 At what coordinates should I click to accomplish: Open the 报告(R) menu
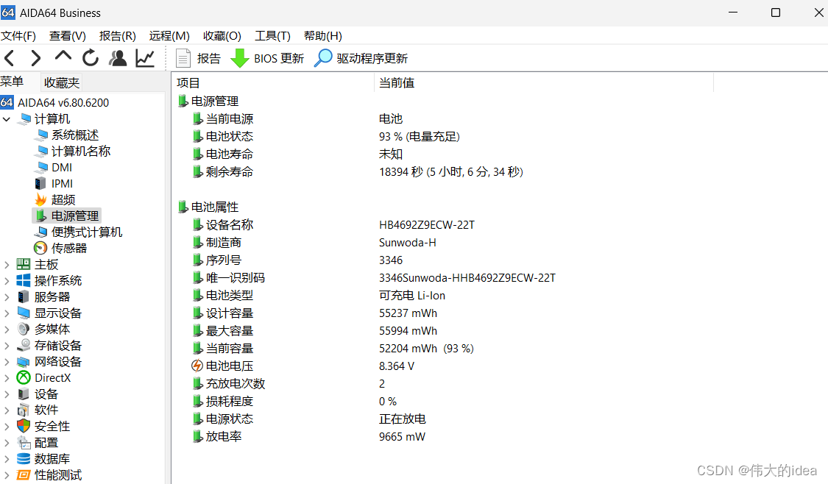click(x=118, y=36)
